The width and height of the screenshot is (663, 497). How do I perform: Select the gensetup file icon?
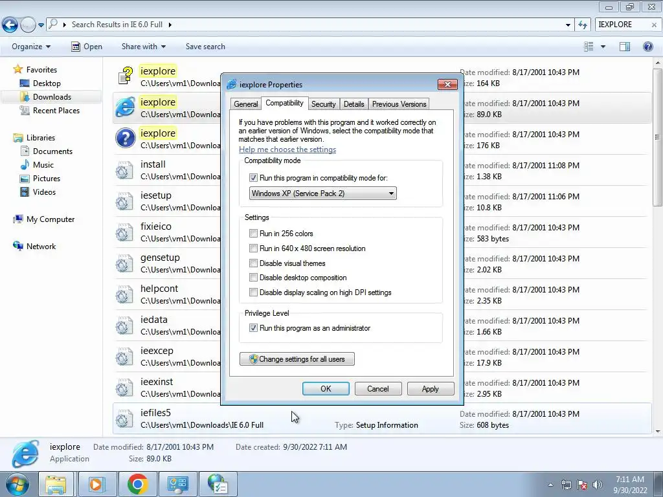tap(124, 263)
